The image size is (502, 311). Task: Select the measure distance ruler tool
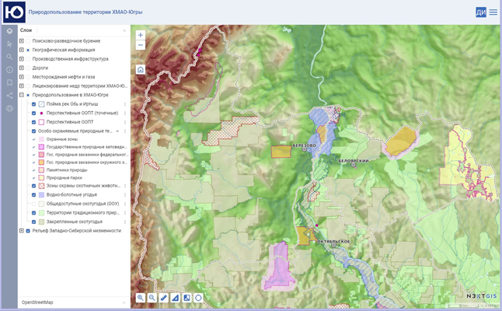164,298
